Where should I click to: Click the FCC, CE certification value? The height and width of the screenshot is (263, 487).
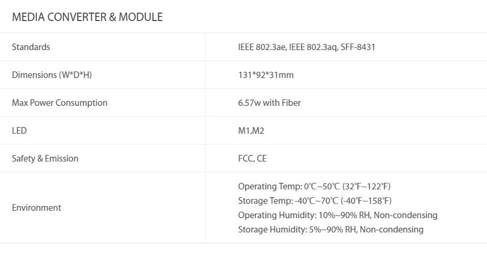click(x=252, y=159)
